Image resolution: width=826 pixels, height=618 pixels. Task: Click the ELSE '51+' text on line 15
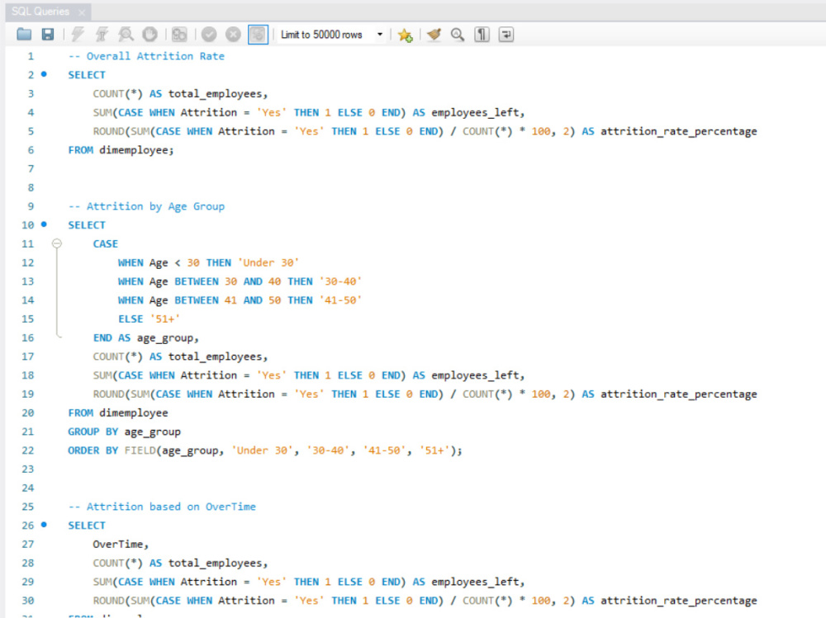(149, 319)
